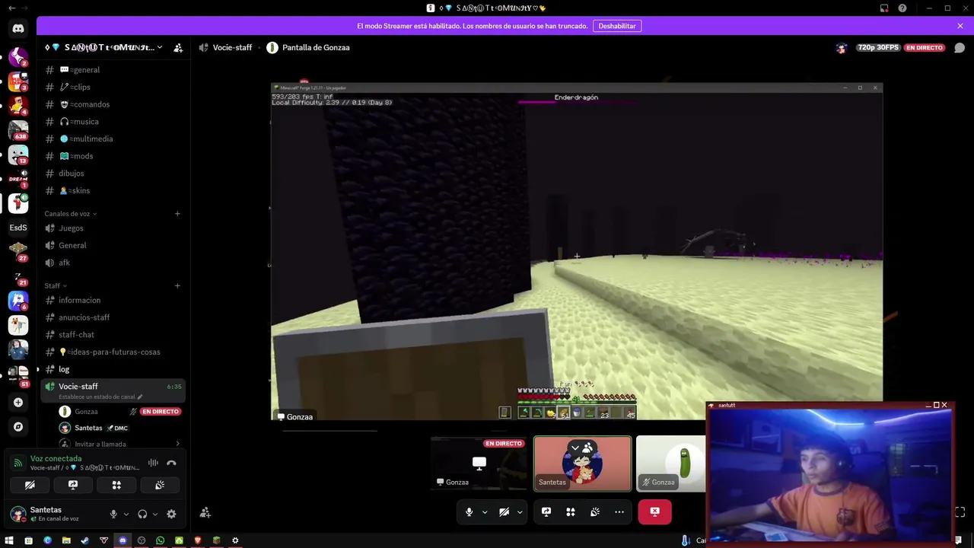This screenshot has width=974, height=548.
Task: Click the invite friends icon at bottom left of call
Action: [x=205, y=513]
